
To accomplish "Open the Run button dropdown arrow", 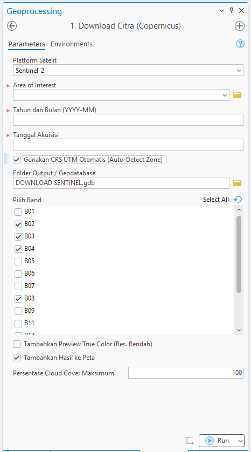I will click(240, 441).
